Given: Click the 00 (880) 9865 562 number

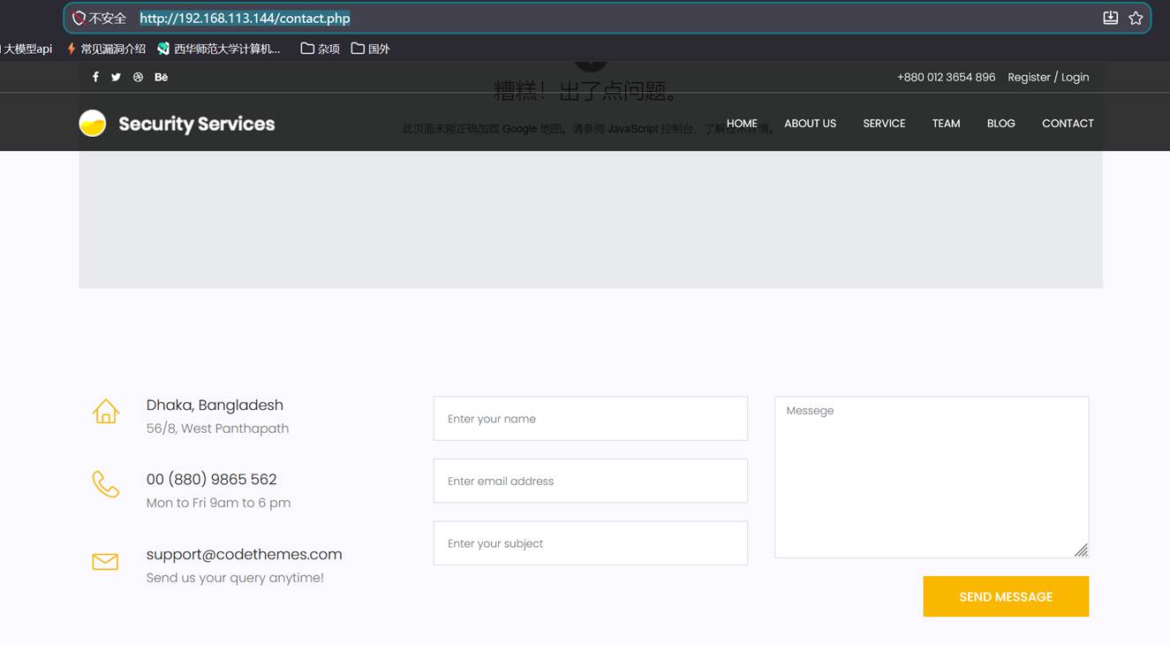Looking at the screenshot, I should click(x=211, y=479).
